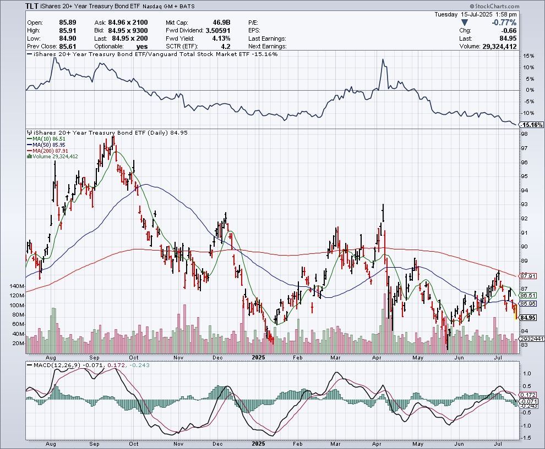Viewport: 545px width, 449px height.
Task: Click the 140M volume scale label
Action: coord(17,286)
